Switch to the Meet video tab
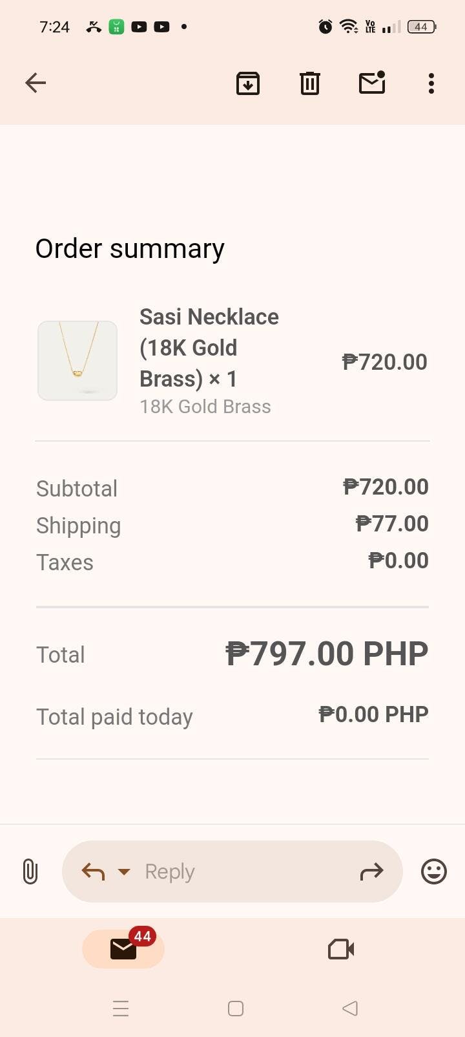 (x=341, y=949)
